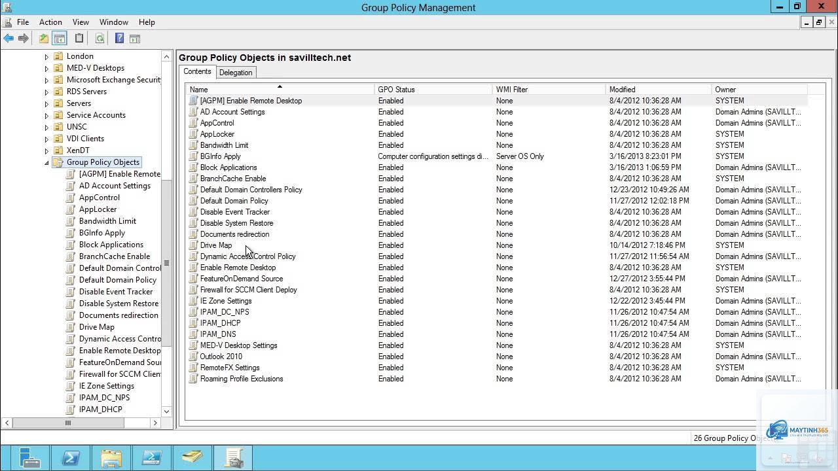Sort by the Owner column header

[x=759, y=90]
